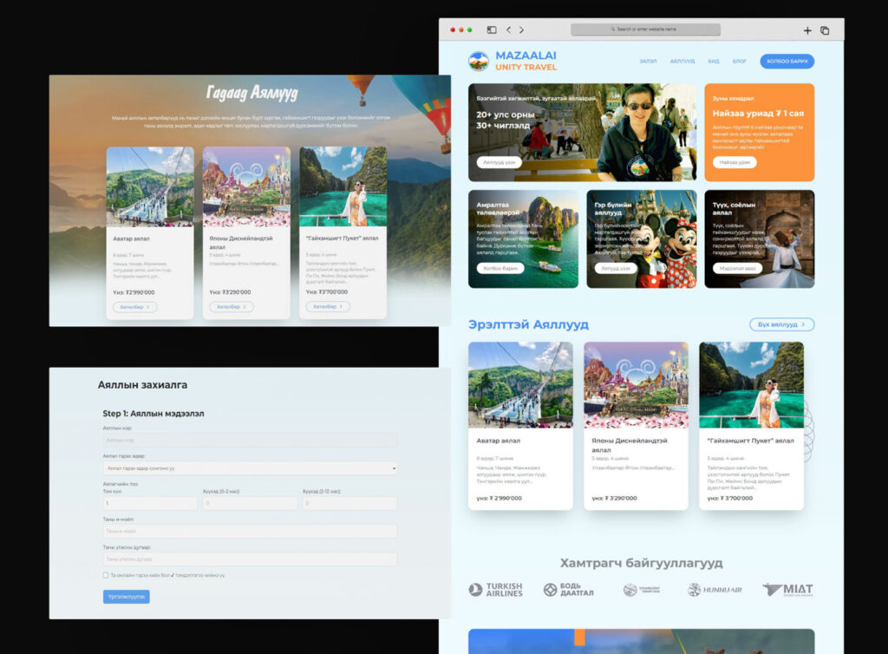The width and height of the screenshot is (888, 654).
Task: Click button on Түүх, соёлын аялал card
Action: [737, 268]
